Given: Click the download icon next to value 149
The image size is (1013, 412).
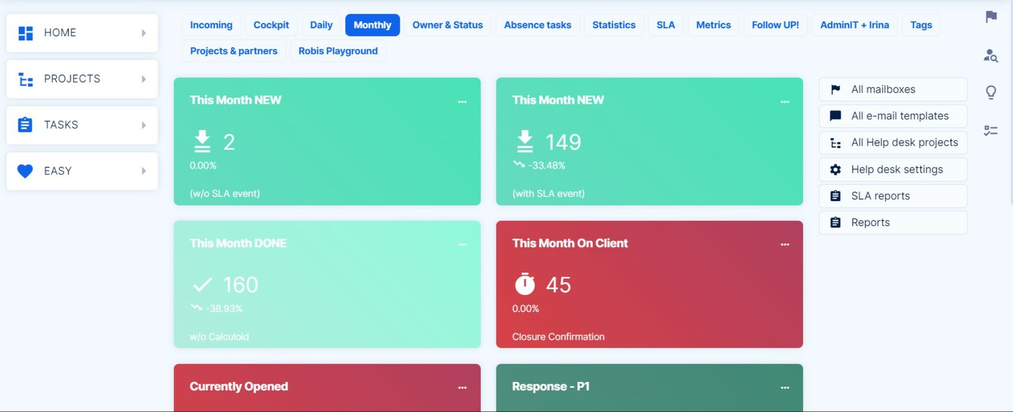Looking at the screenshot, I should pos(525,142).
